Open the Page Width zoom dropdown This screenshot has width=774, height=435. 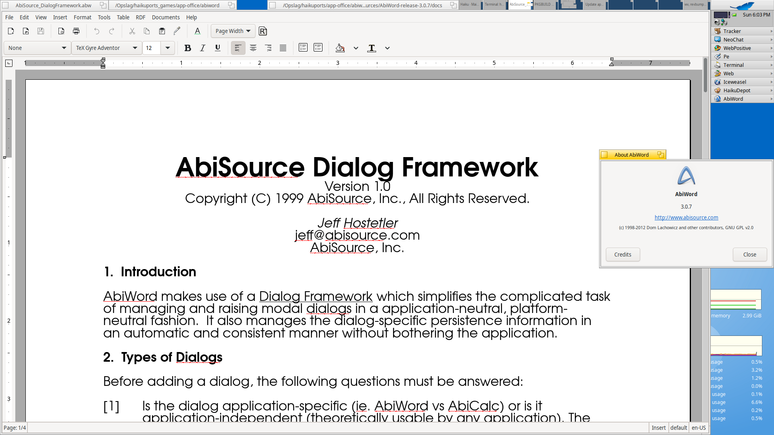coord(233,31)
